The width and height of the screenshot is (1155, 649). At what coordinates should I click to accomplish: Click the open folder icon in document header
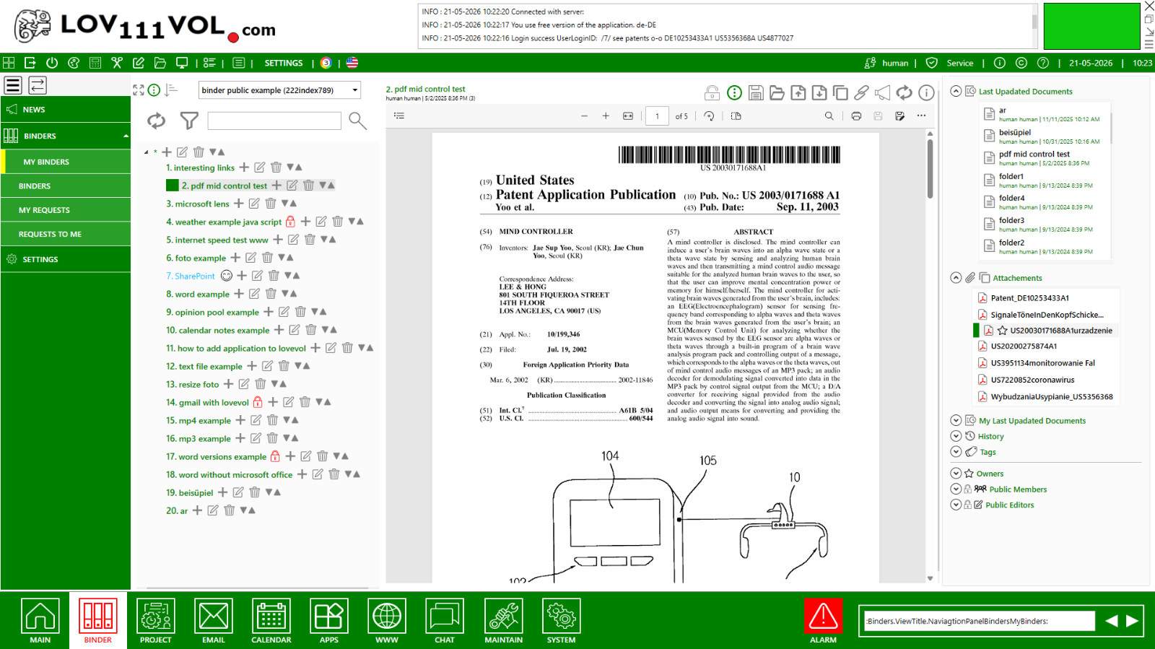click(x=777, y=92)
